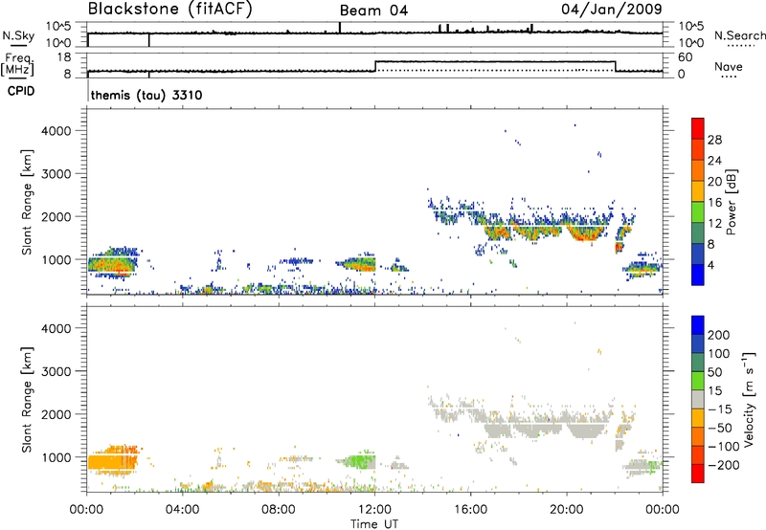Click the 'themis (tau) 3310' text
766x530 pixels.
(146, 95)
